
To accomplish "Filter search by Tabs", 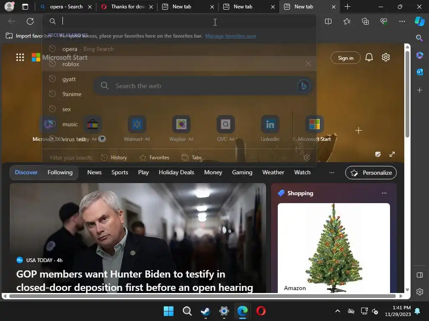I will [x=191, y=158].
